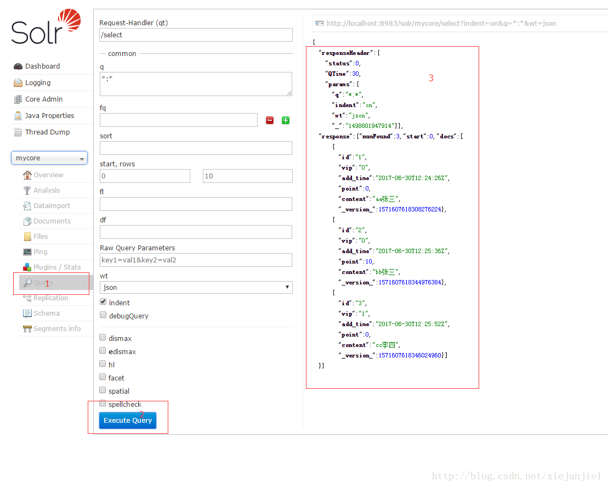
Task: Add fq filter with green plus icon
Action: (286, 120)
